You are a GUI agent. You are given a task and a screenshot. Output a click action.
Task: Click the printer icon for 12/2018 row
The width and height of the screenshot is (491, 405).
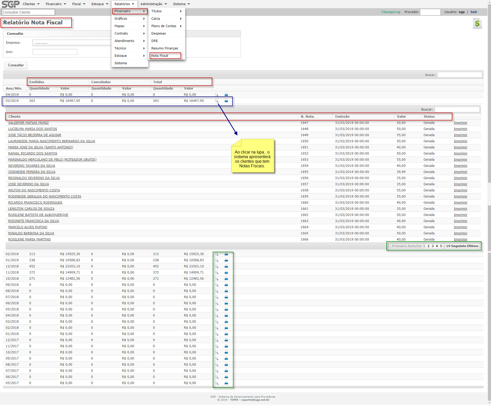226,266
